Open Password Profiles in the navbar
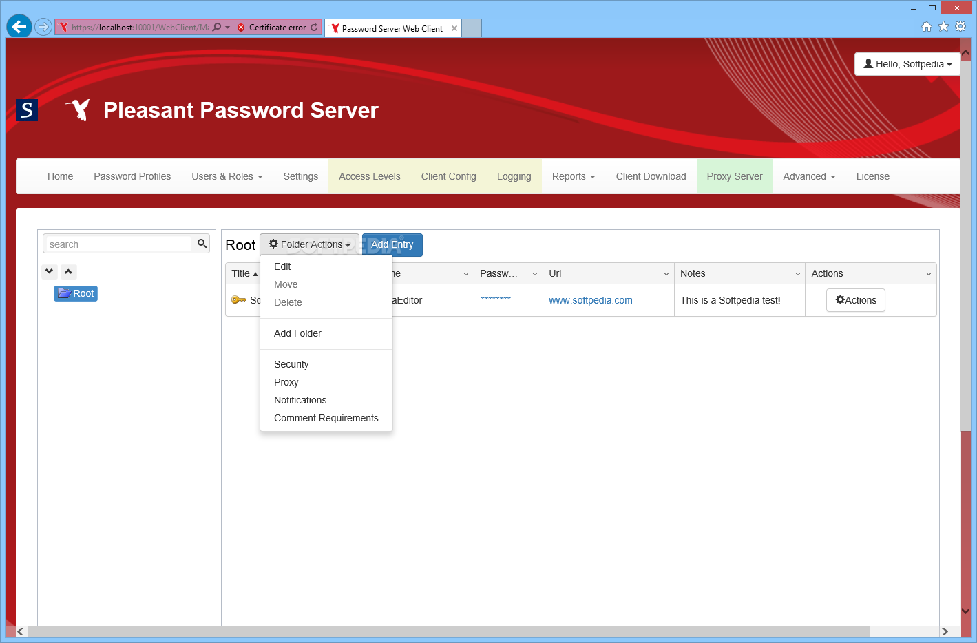 (132, 176)
